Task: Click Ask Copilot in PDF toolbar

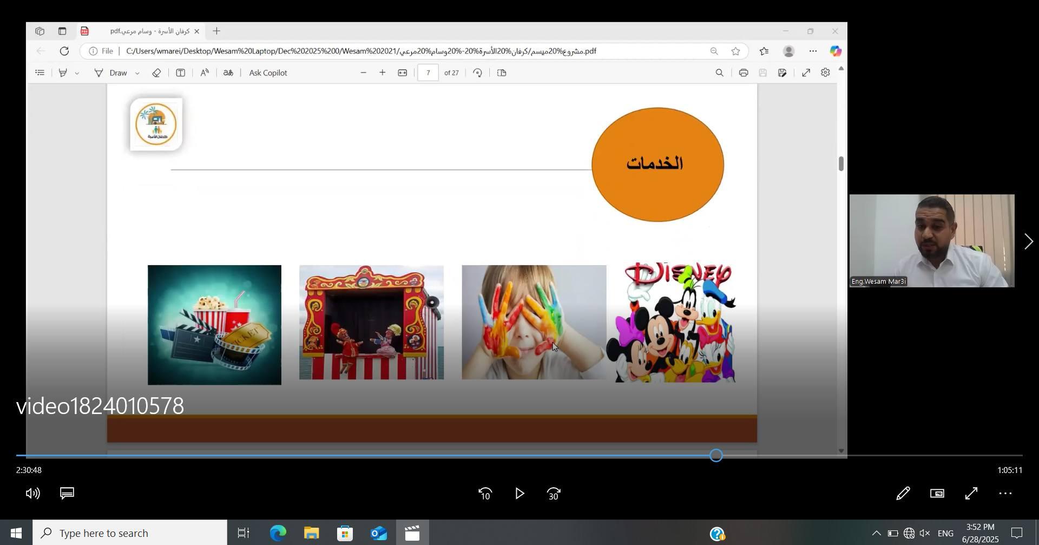Action: pos(268,73)
